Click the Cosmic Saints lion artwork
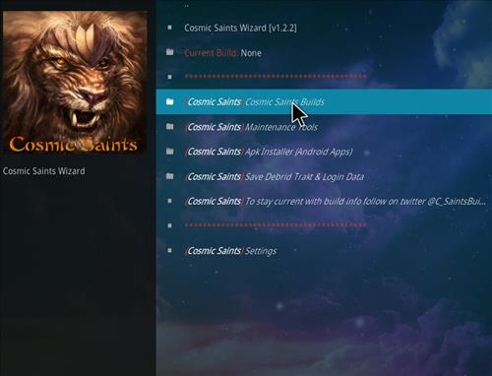Screen dimensions: 492x376 (x=75, y=83)
